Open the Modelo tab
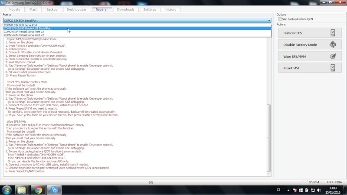The image size is (347, 195). 14,10
